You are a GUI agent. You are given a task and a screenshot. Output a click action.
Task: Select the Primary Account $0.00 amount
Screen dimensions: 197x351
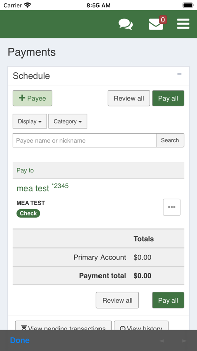tap(142, 257)
